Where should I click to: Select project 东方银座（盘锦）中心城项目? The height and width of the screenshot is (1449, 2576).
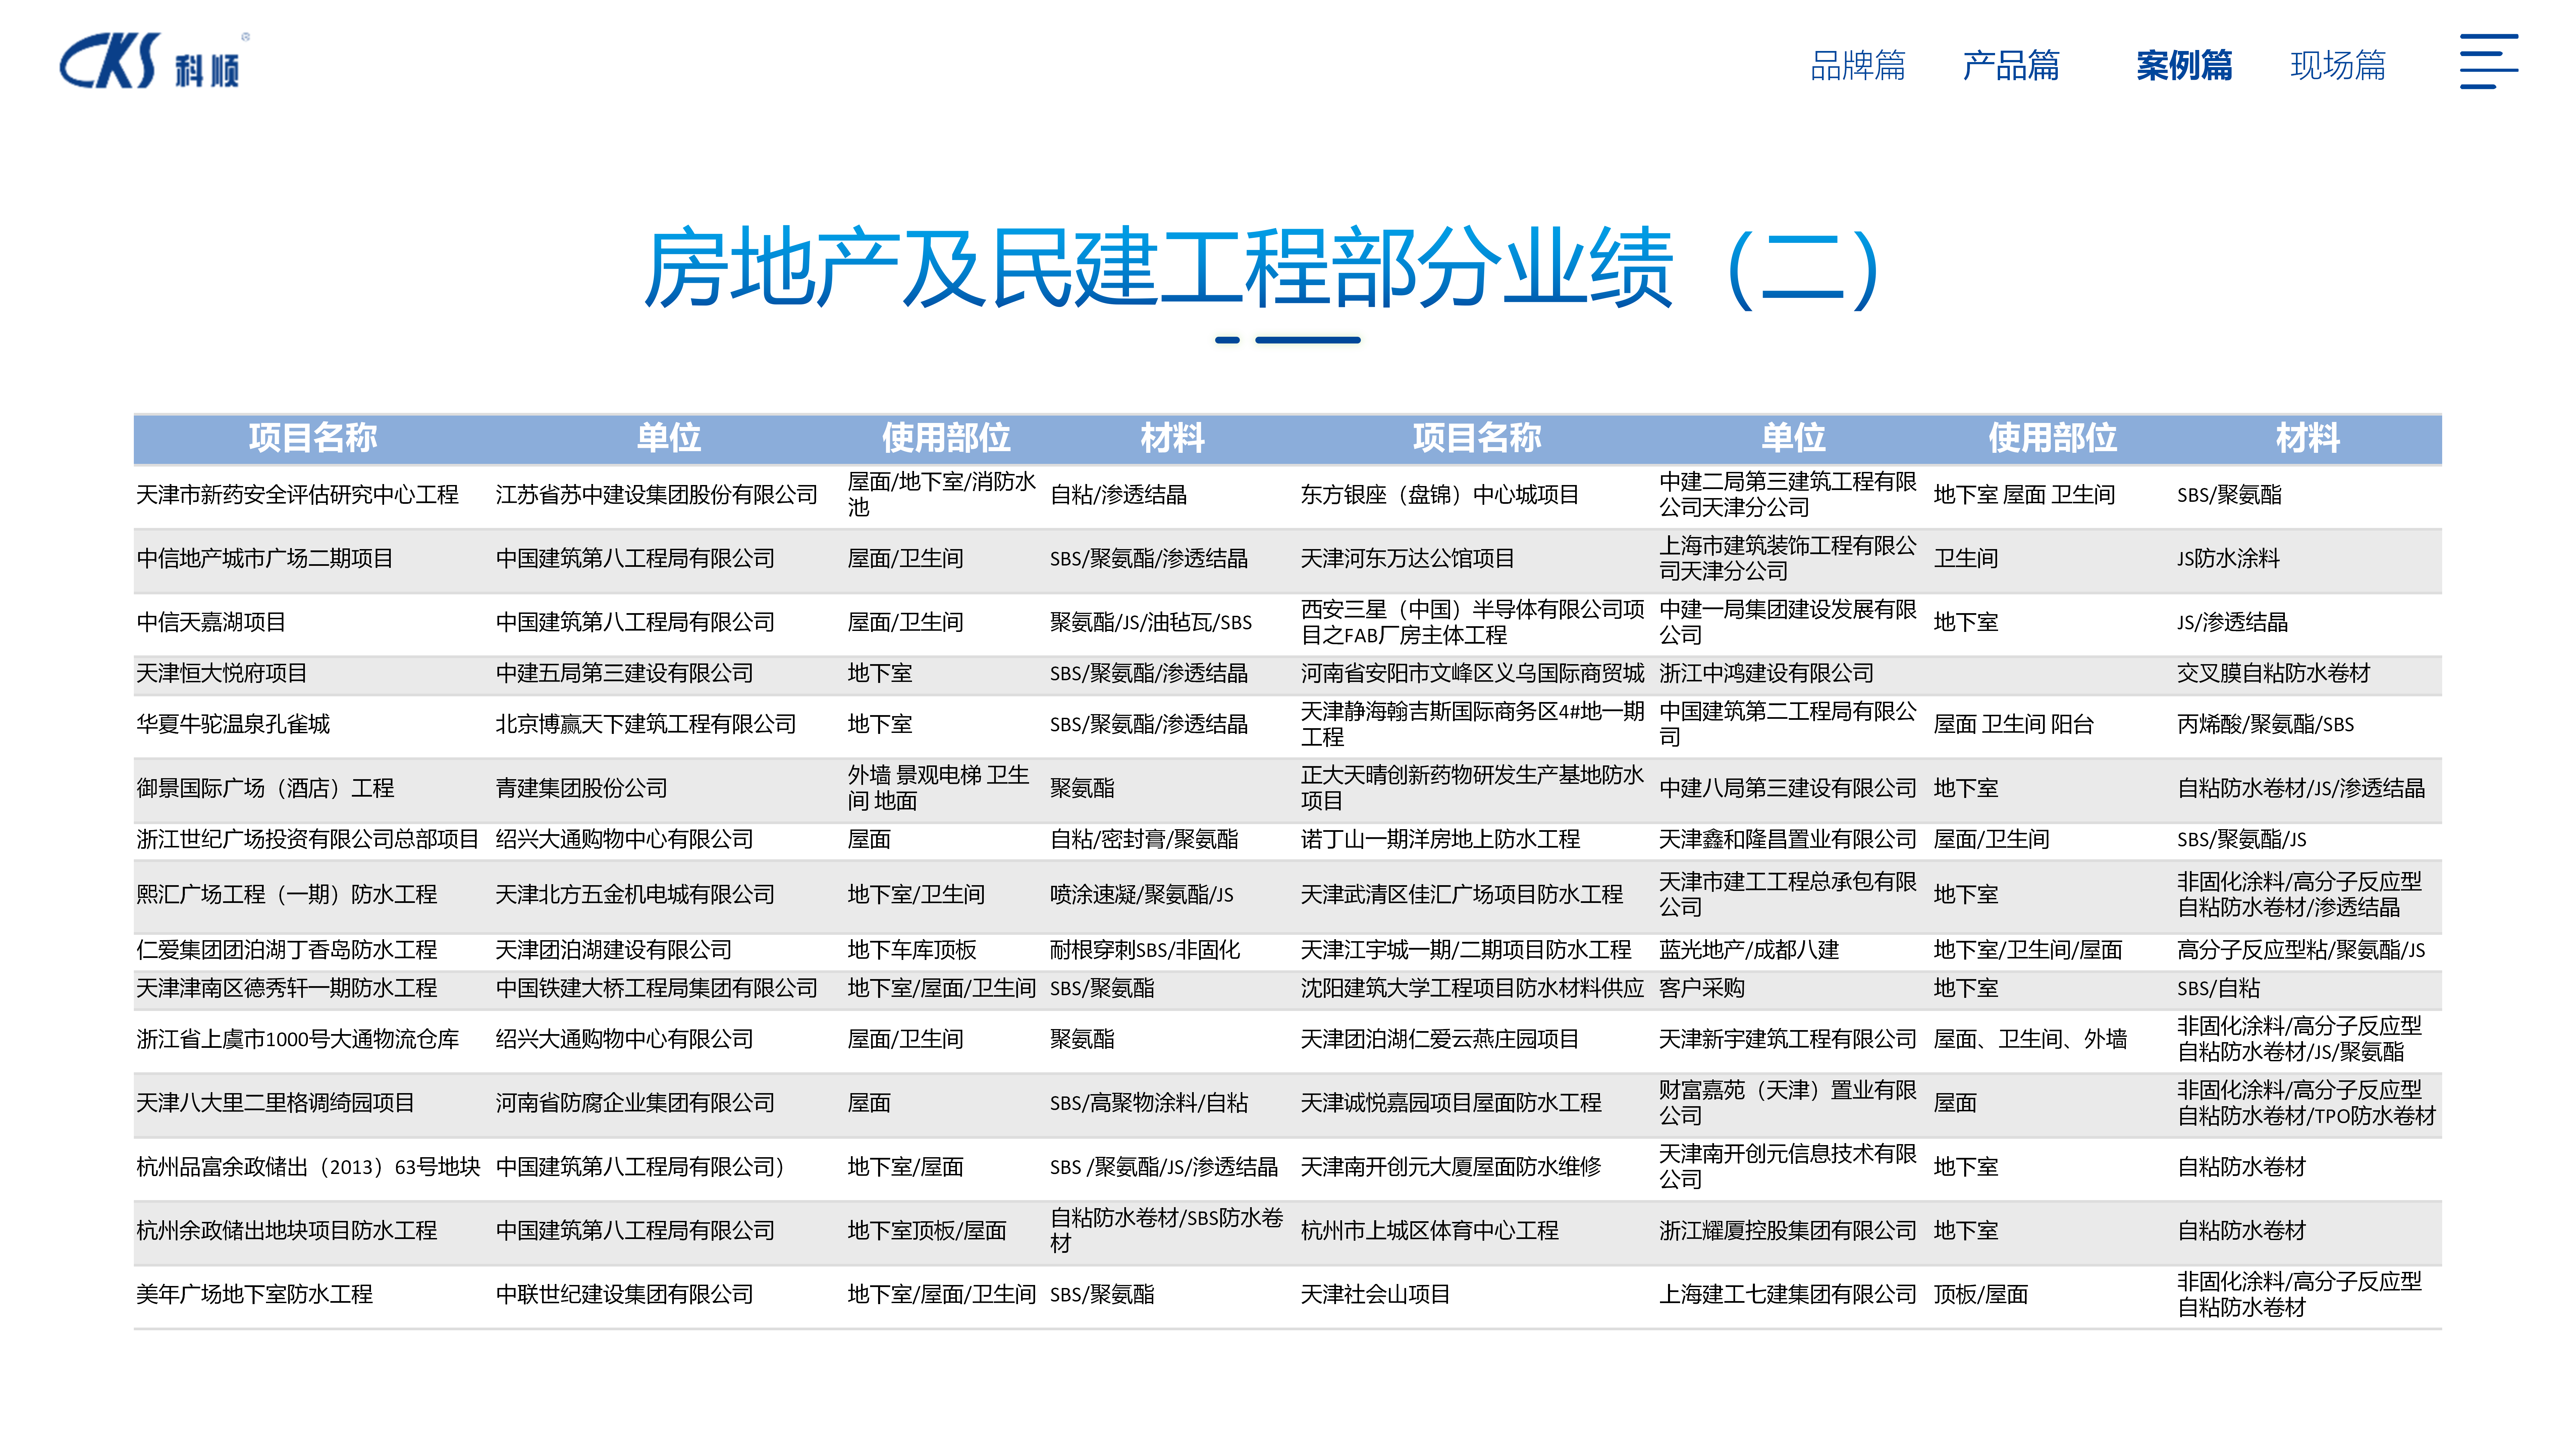click(x=1440, y=495)
